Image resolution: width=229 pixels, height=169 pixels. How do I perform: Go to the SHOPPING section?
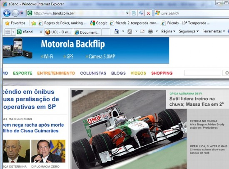click(x=162, y=73)
